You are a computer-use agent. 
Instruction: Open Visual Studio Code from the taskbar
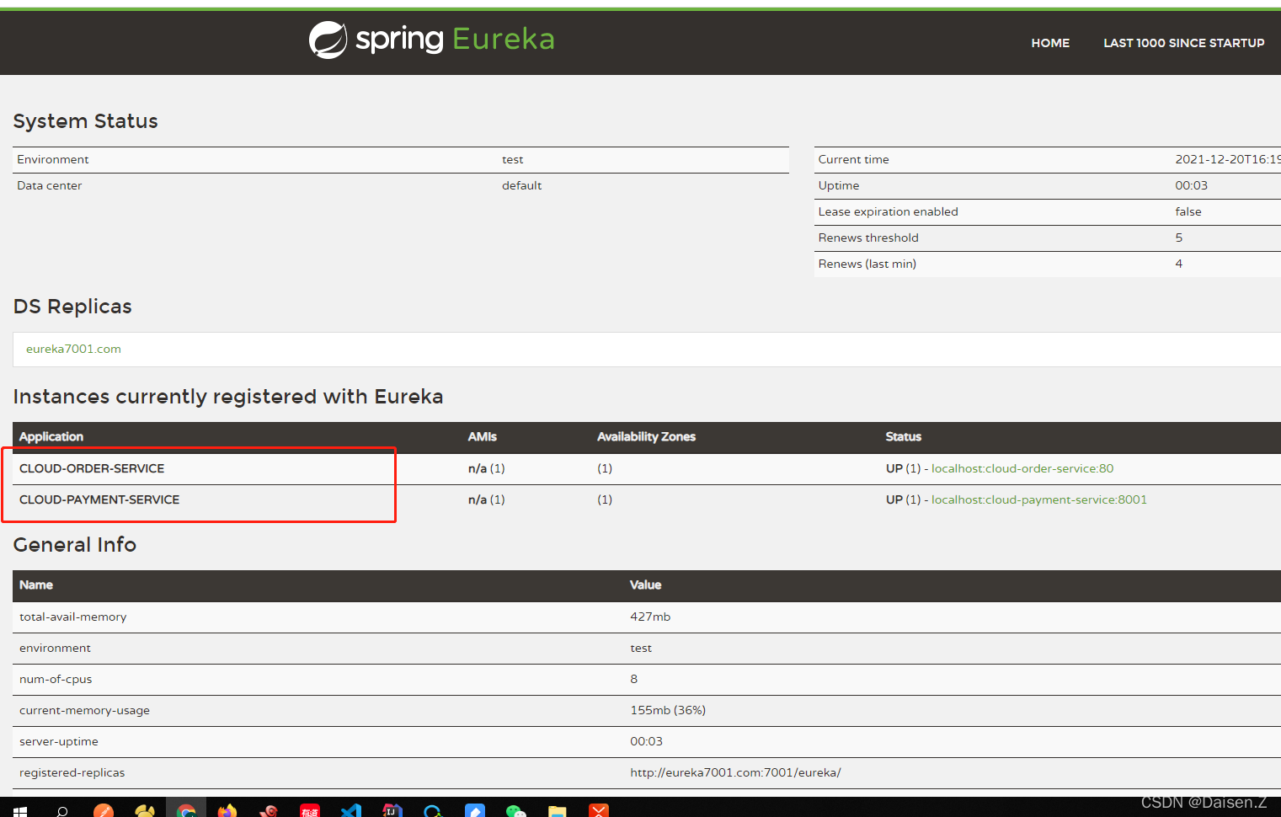click(x=351, y=810)
